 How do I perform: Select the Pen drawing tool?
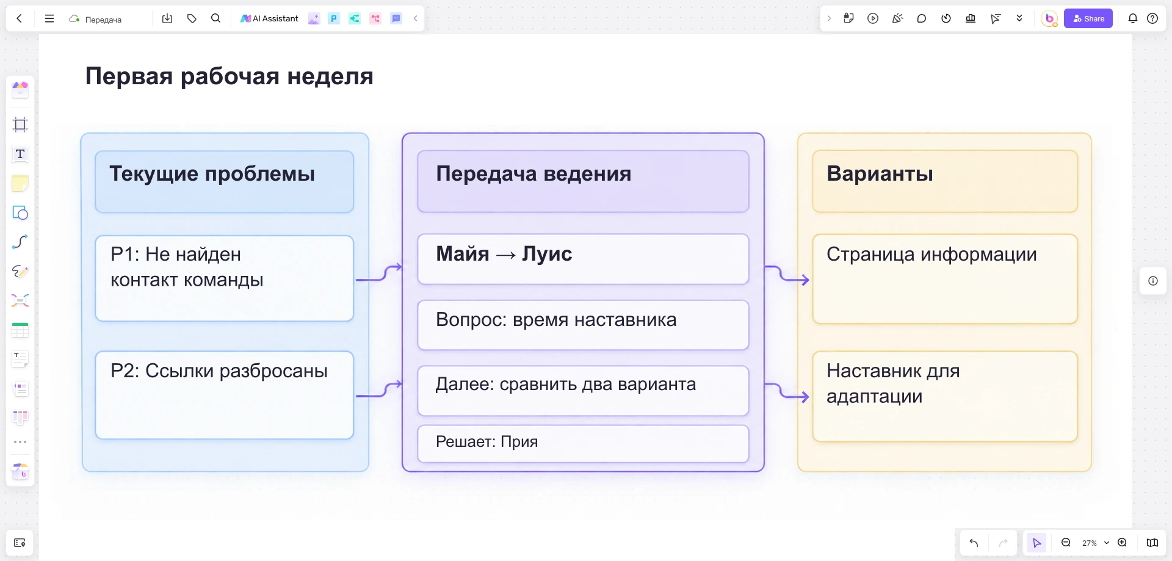[x=20, y=271]
